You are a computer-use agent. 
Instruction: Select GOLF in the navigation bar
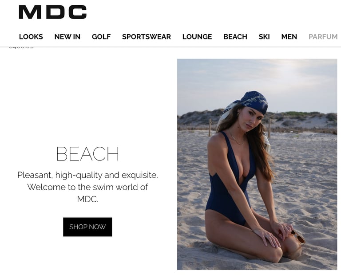(x=101, y=37)
